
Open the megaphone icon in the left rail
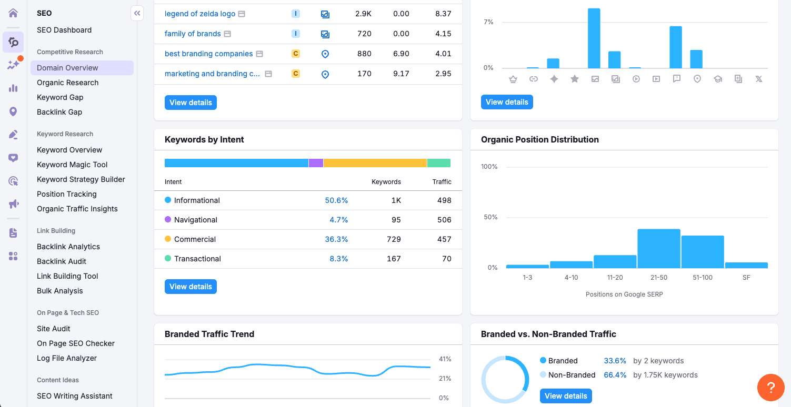[13, 204]
